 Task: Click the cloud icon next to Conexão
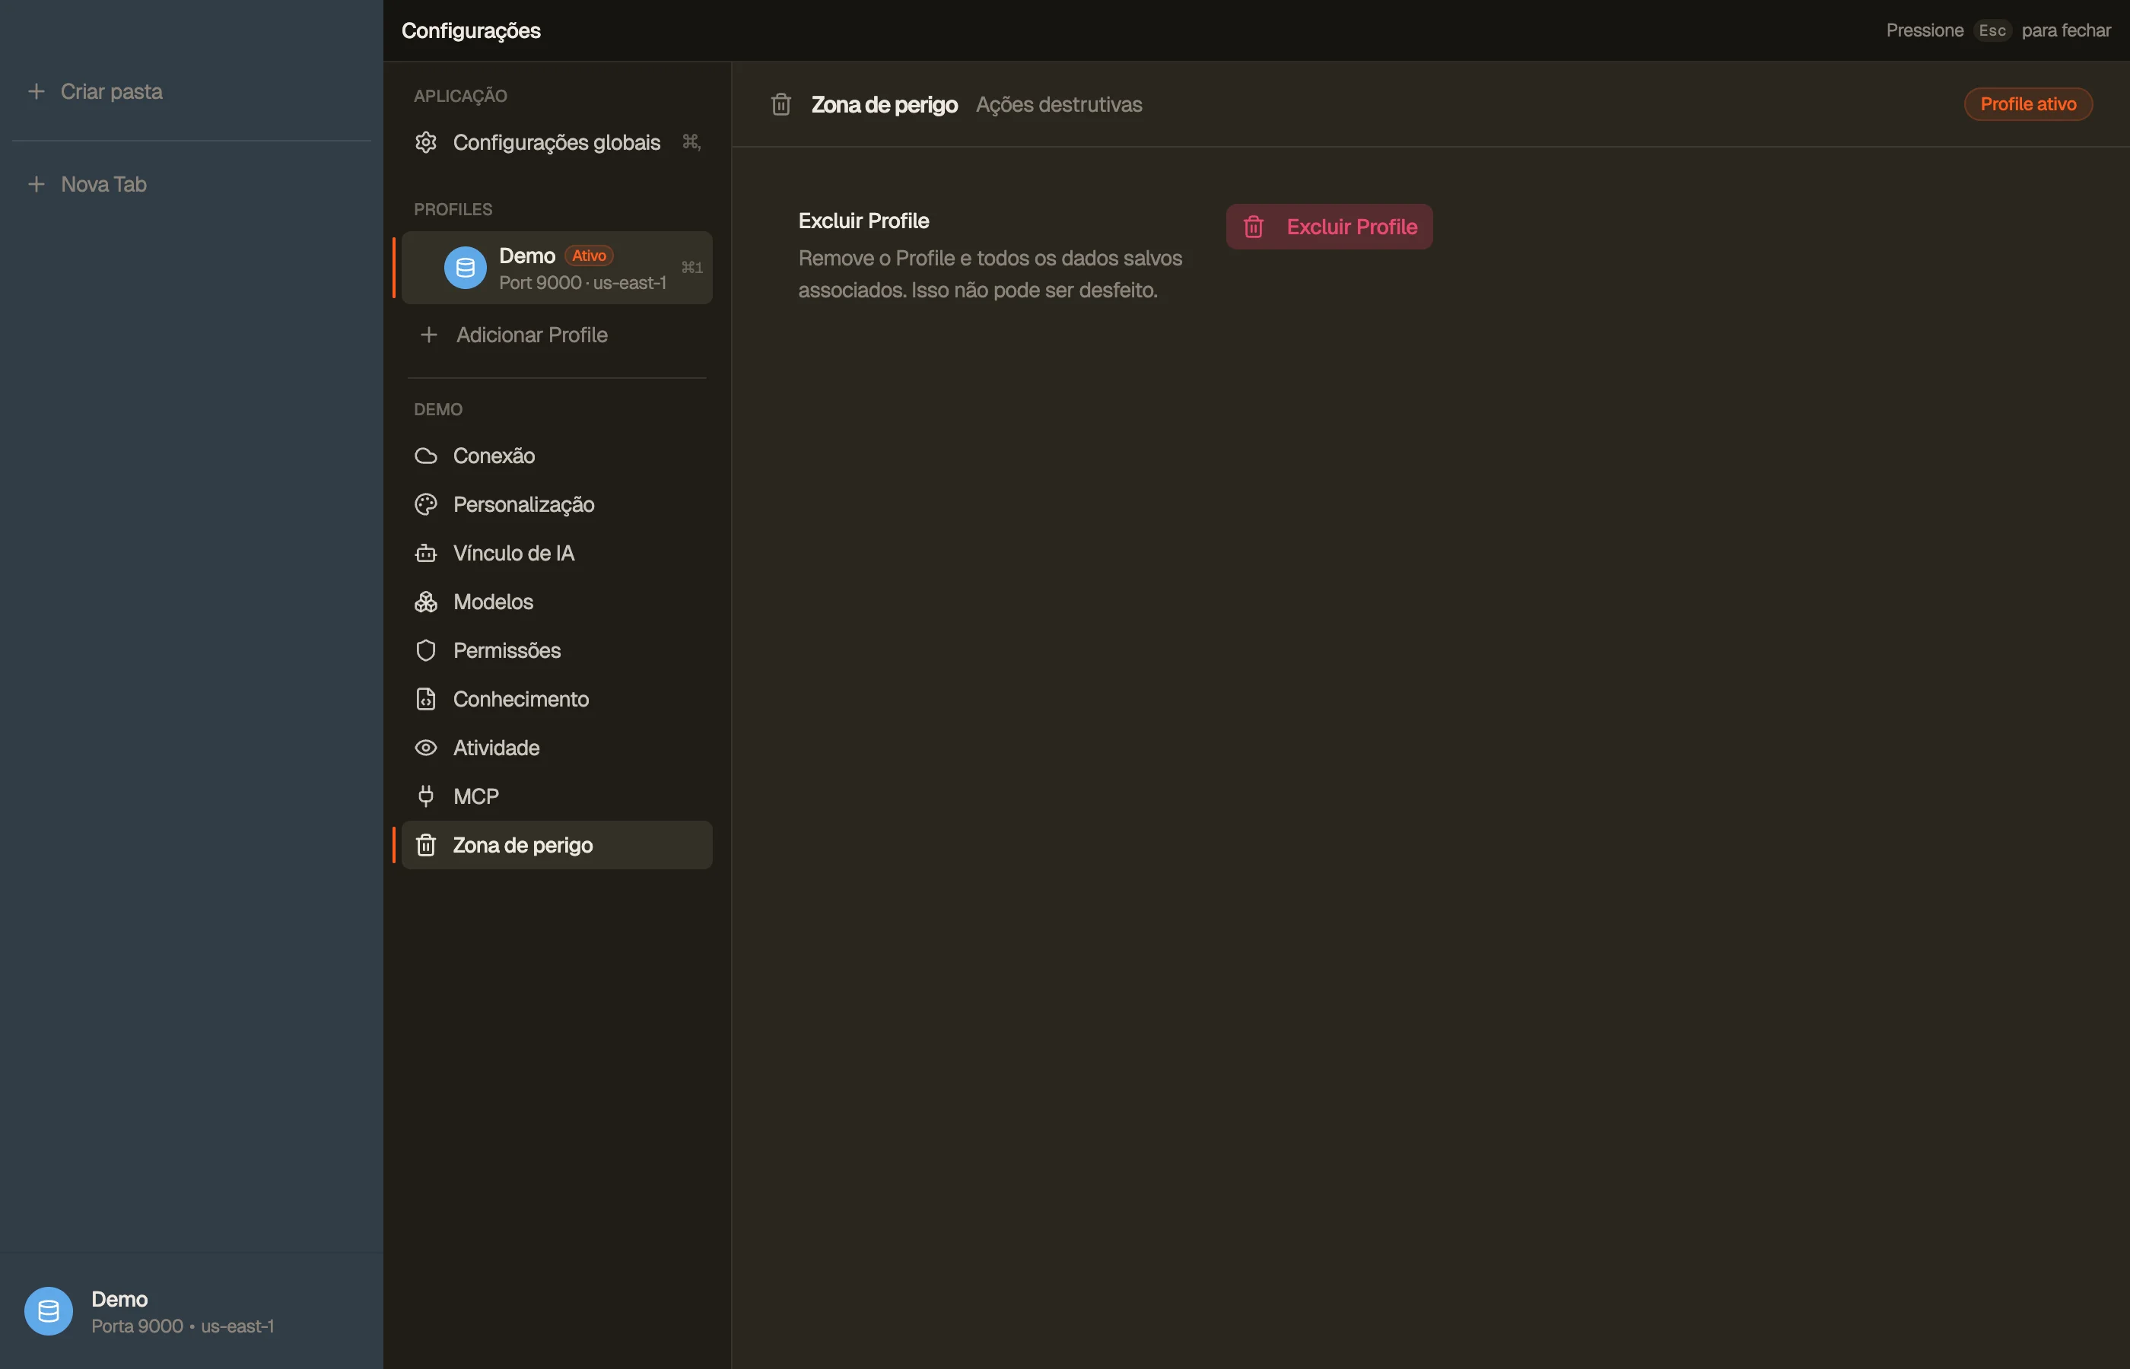[x=426, y=456]
